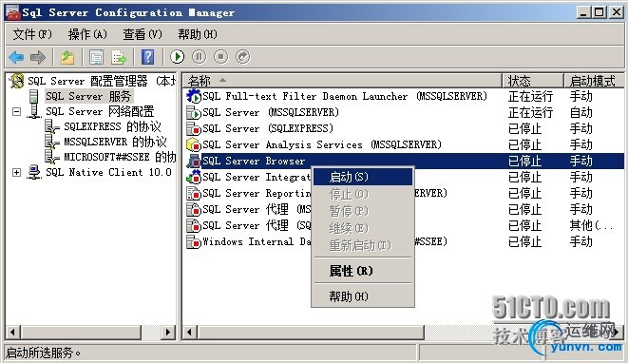Viewport: 628px width, 363px height.
Task: Click the Forward arrow toolbar icon
Action: [x=38, y=57]
